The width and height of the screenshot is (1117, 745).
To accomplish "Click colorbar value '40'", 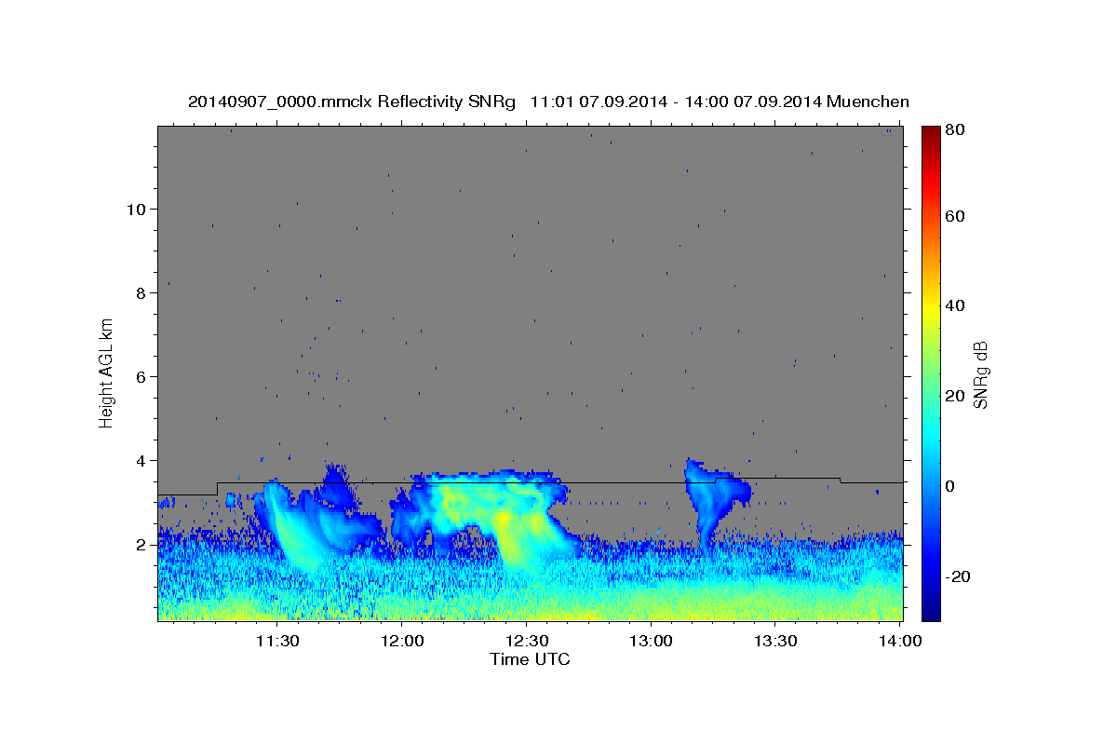I will click(954, 305).
